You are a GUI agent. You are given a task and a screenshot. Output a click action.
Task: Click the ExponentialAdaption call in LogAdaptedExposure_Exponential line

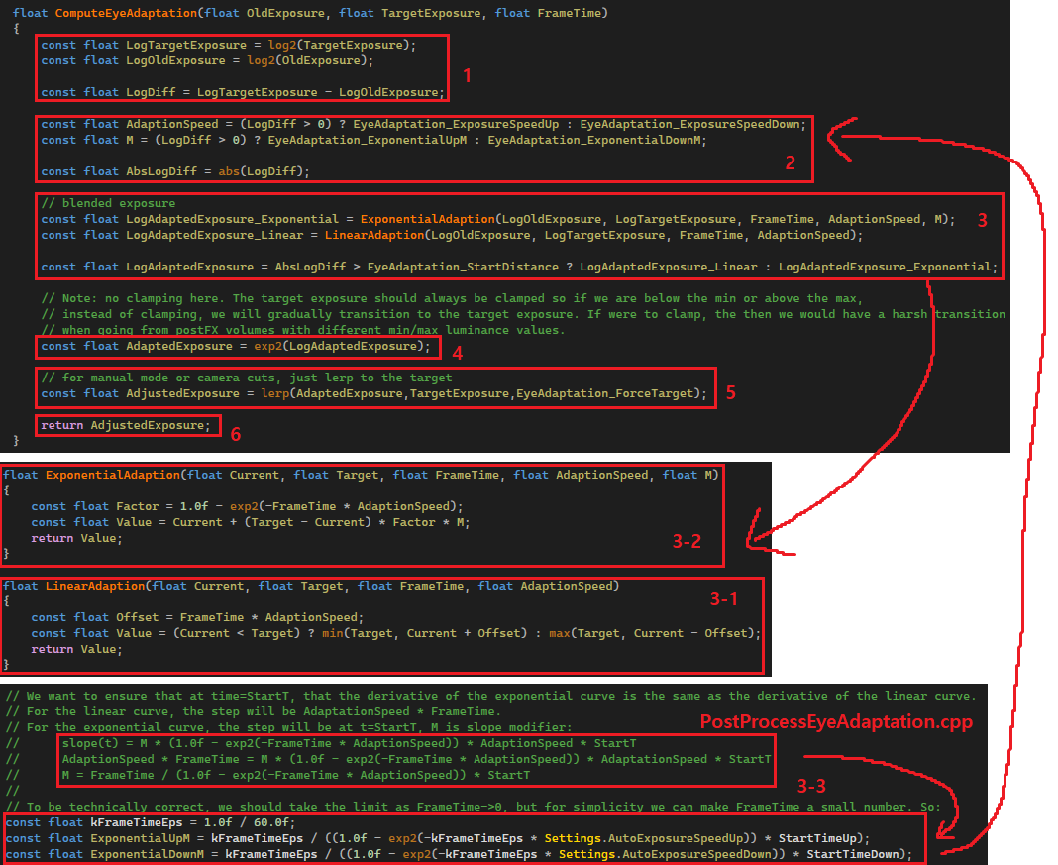click(x=427, y=219)
